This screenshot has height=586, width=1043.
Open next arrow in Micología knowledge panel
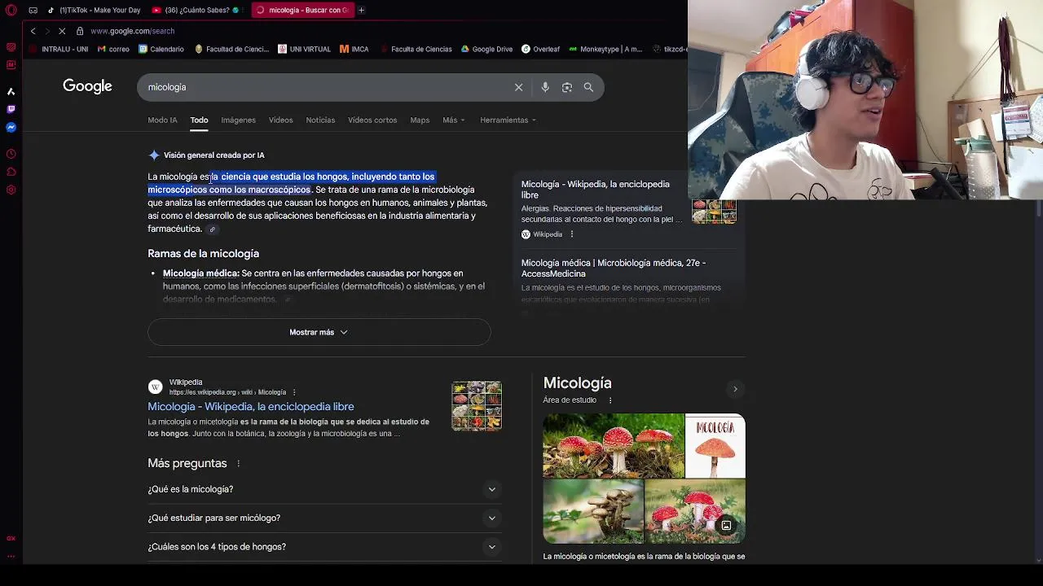point(735,389)
